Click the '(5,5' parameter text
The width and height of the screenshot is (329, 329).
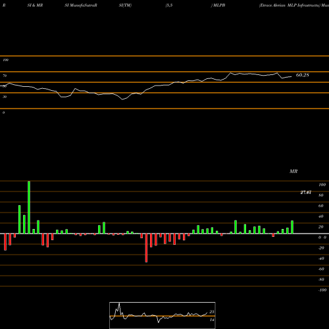click(x=169, y=5)
